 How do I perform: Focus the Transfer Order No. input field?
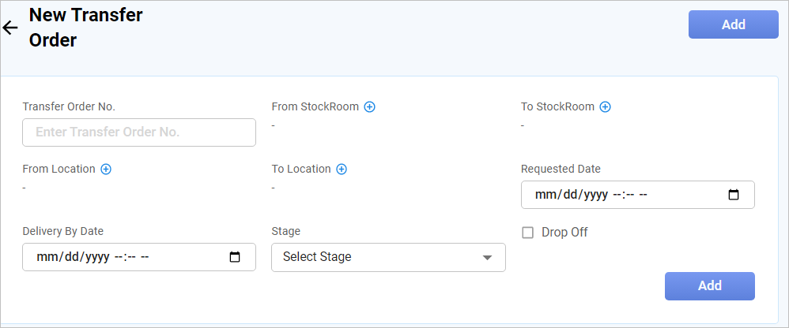pyautogui.click(x=139, y=132)
